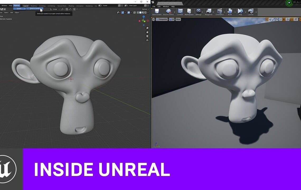Open the Blueprints toolbar icon

tap(209, 11)
